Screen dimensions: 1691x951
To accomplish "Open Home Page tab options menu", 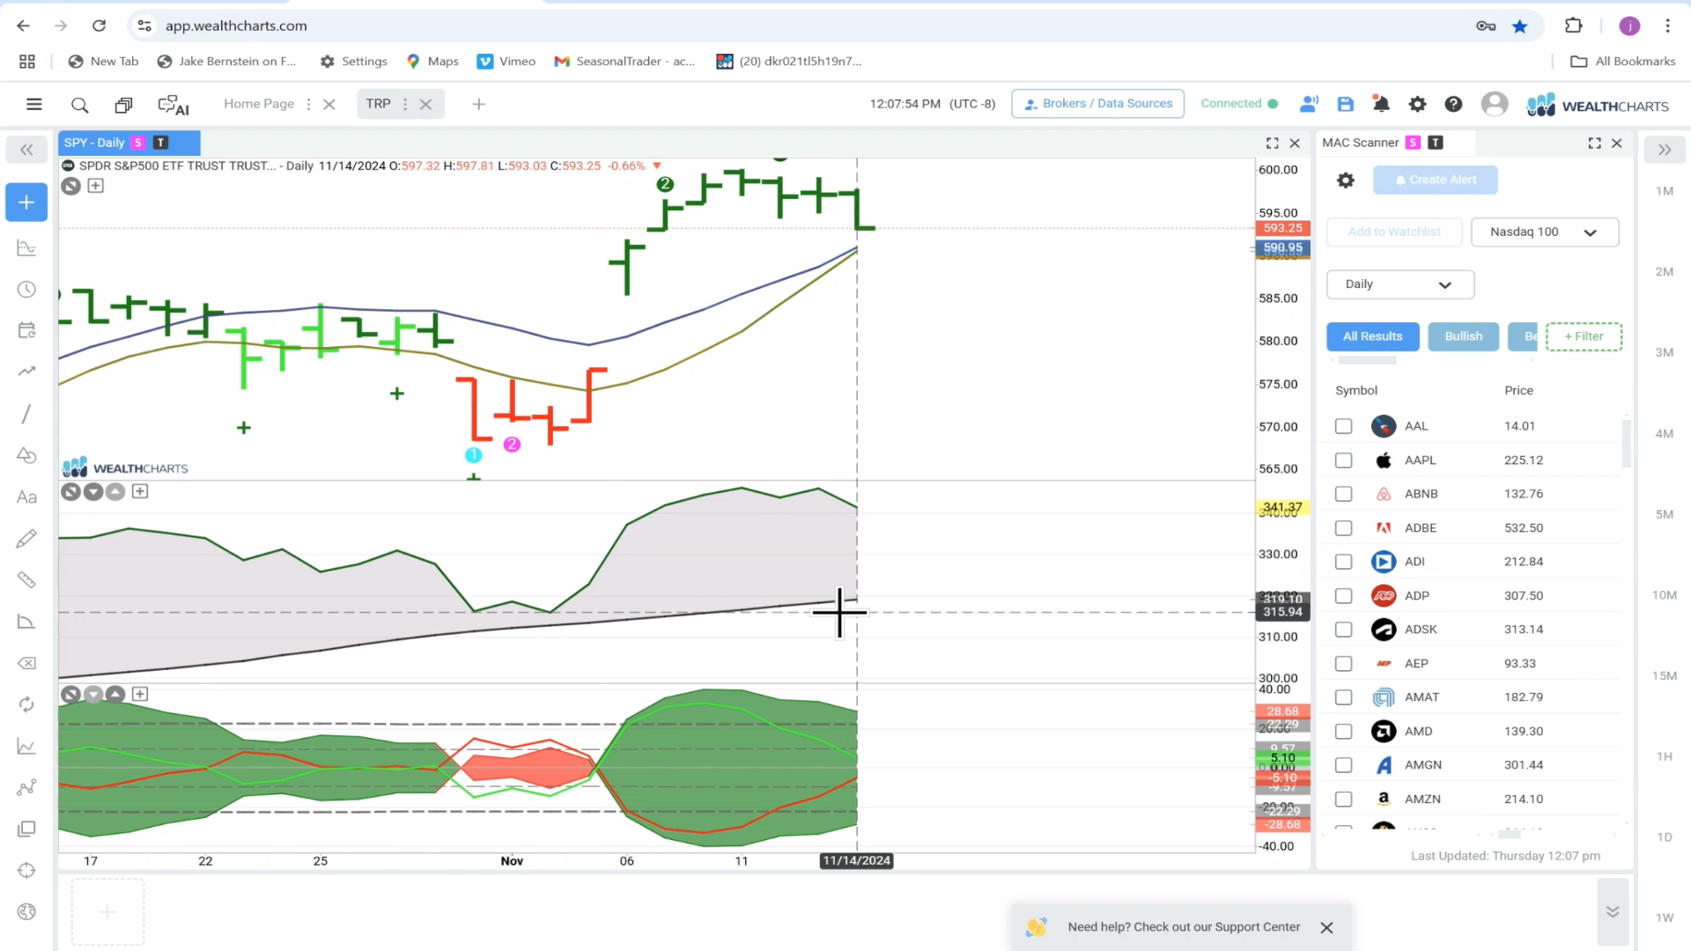I will 308,104.
